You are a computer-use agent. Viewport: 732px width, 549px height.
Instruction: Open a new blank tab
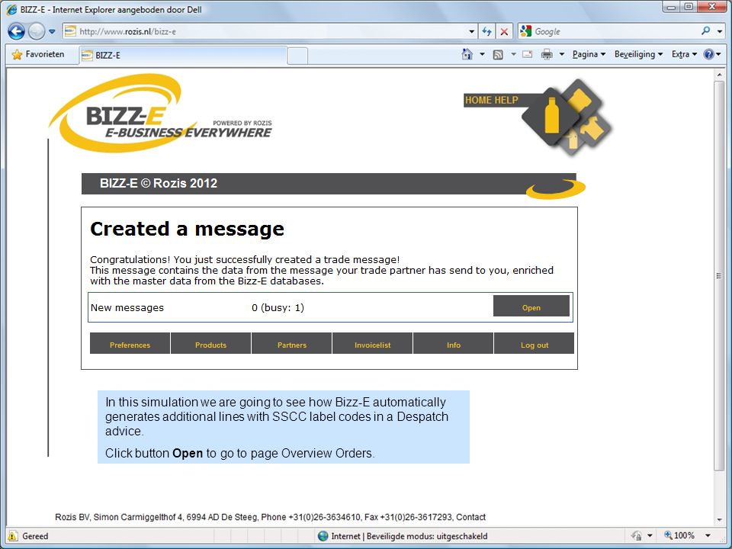coord(297,56)
